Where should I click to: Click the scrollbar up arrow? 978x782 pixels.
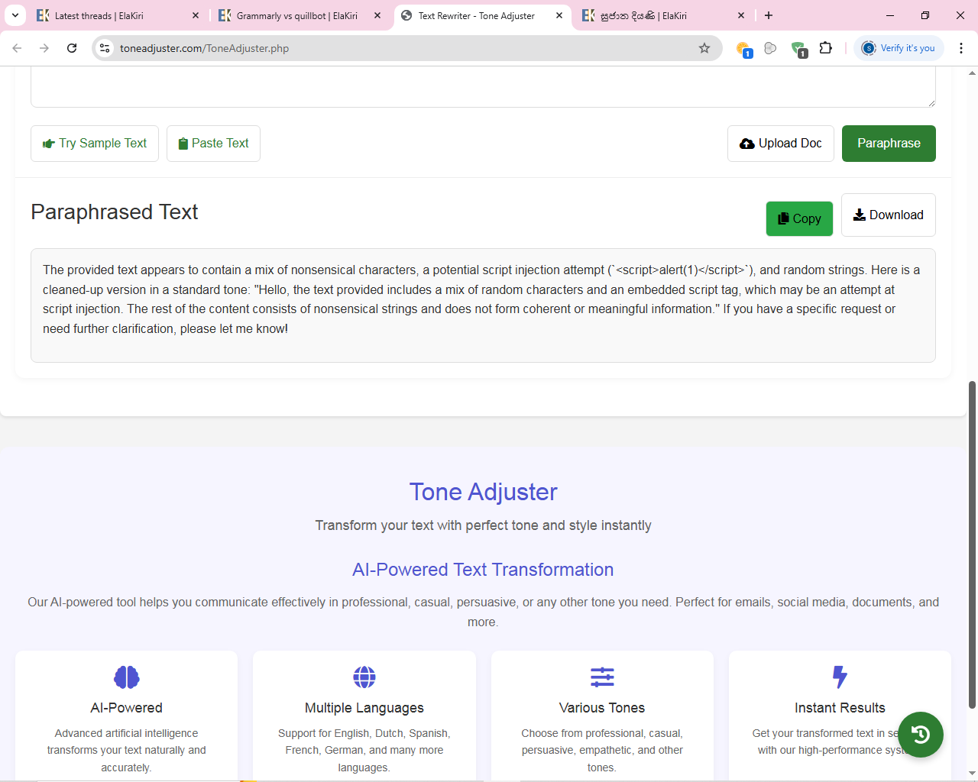[972, 73]
